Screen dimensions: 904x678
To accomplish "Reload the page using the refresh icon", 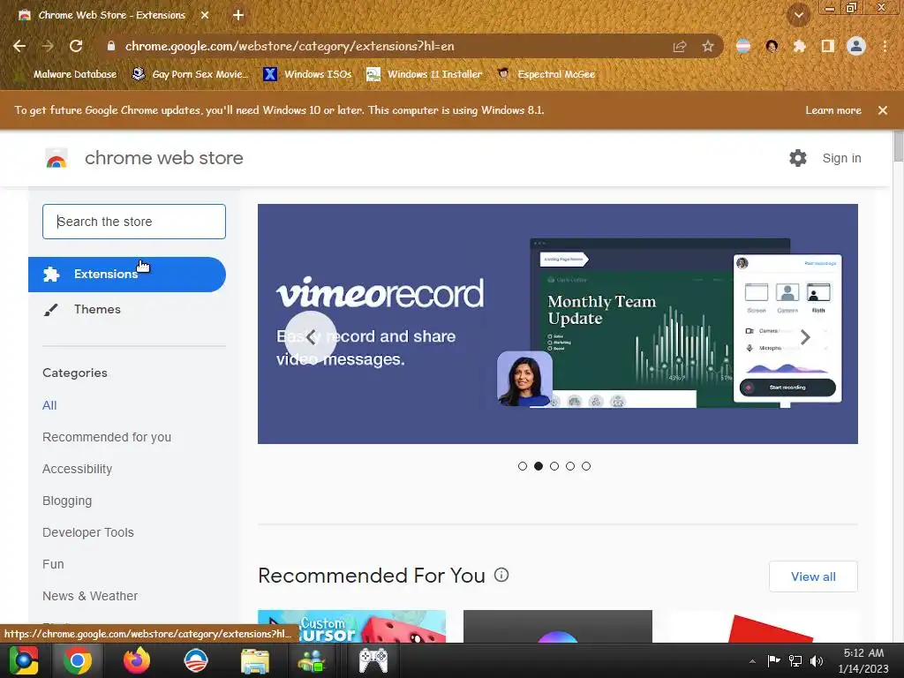I will [76, 46].
